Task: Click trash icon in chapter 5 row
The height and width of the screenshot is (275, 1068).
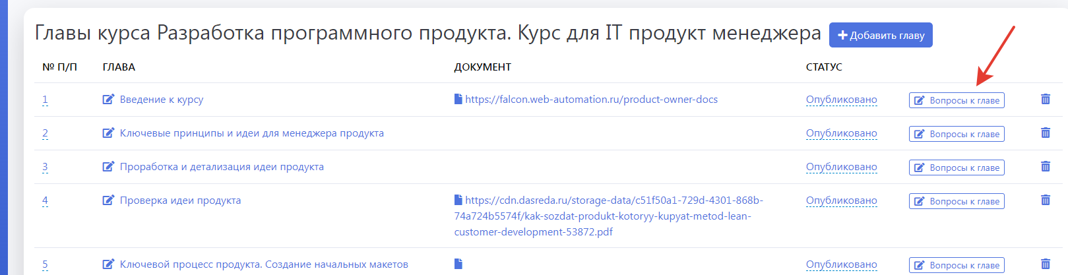Action: click(1045, 264)
